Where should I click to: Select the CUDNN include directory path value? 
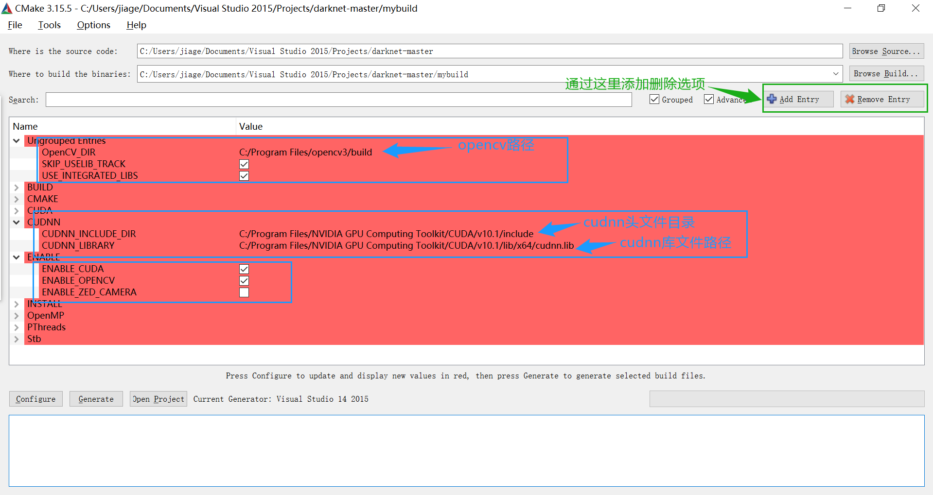[386, 234]
